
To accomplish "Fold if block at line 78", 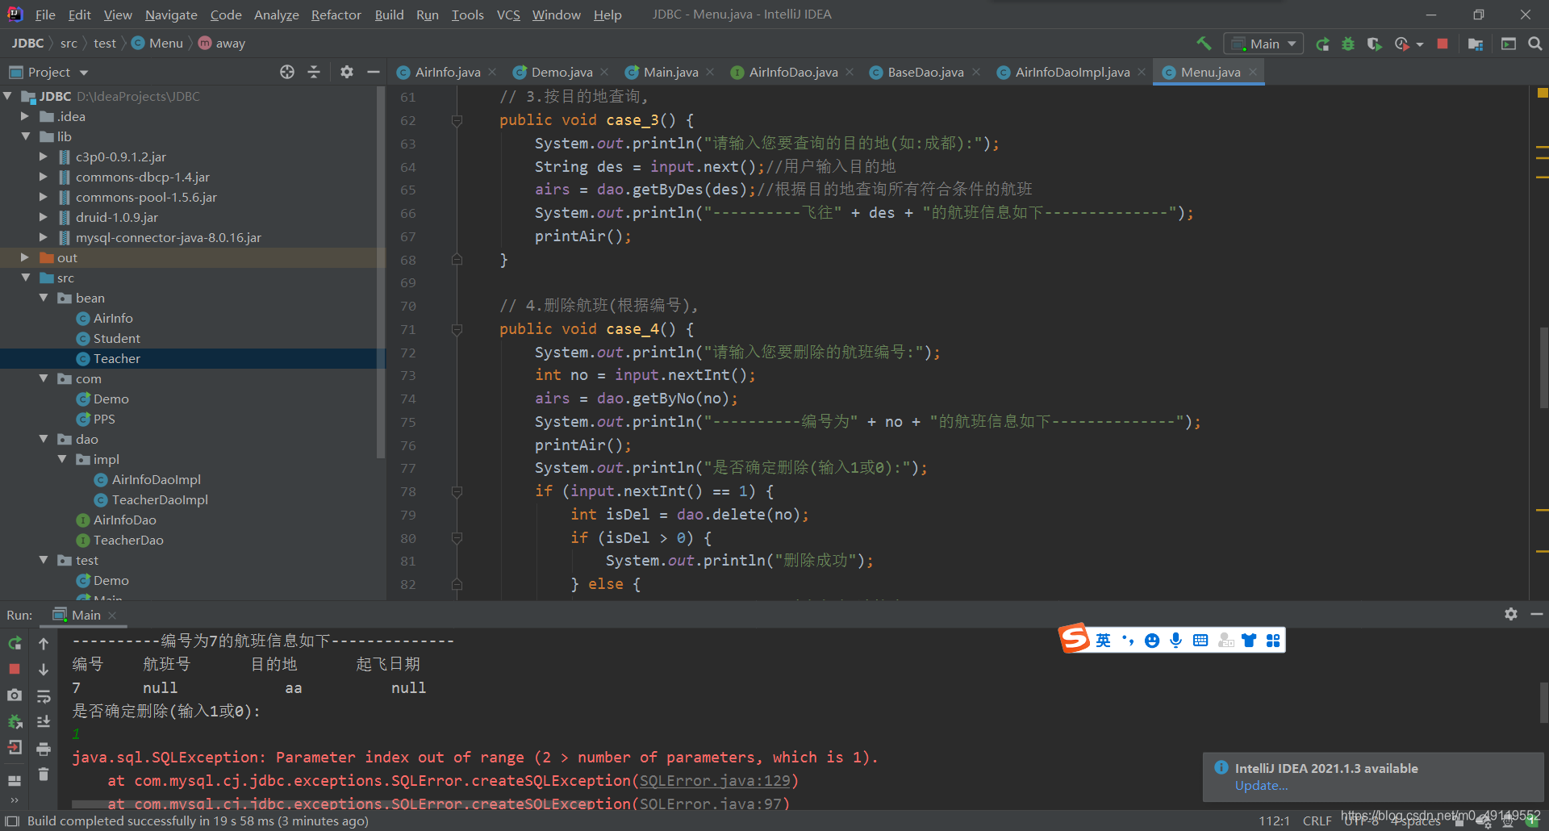I will tap(457, 491).
